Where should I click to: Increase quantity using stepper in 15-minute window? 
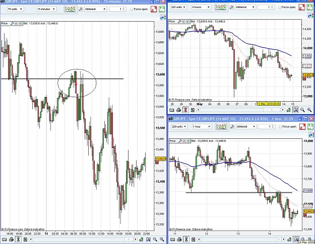[124, 8]
